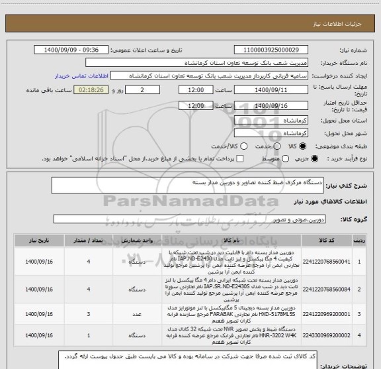Viewport: 381px width, 369px height.
Task: Click the واحد شمارش column header
Action: pos(138,240)
